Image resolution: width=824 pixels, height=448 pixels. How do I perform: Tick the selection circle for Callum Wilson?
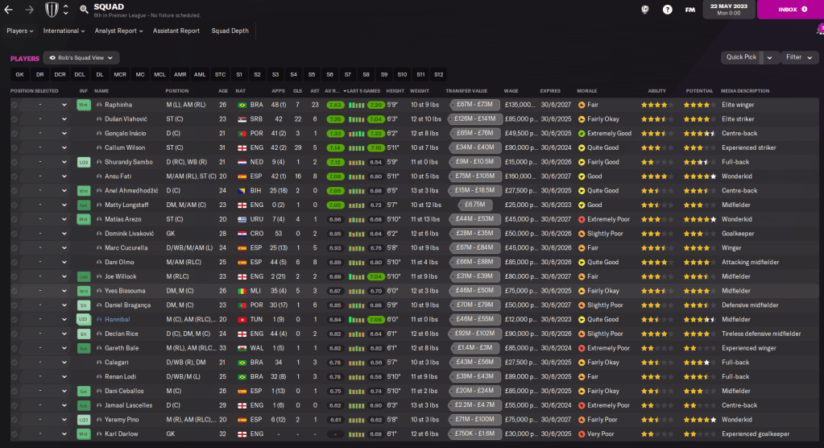14,147
